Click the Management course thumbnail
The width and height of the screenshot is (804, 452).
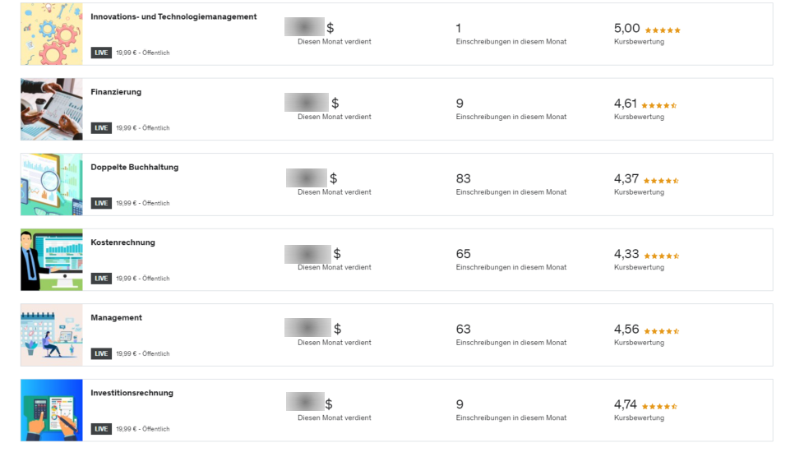(52, 335)
